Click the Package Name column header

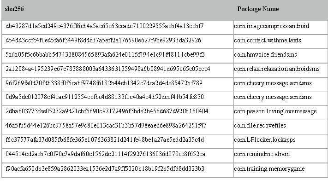point(257,9)
